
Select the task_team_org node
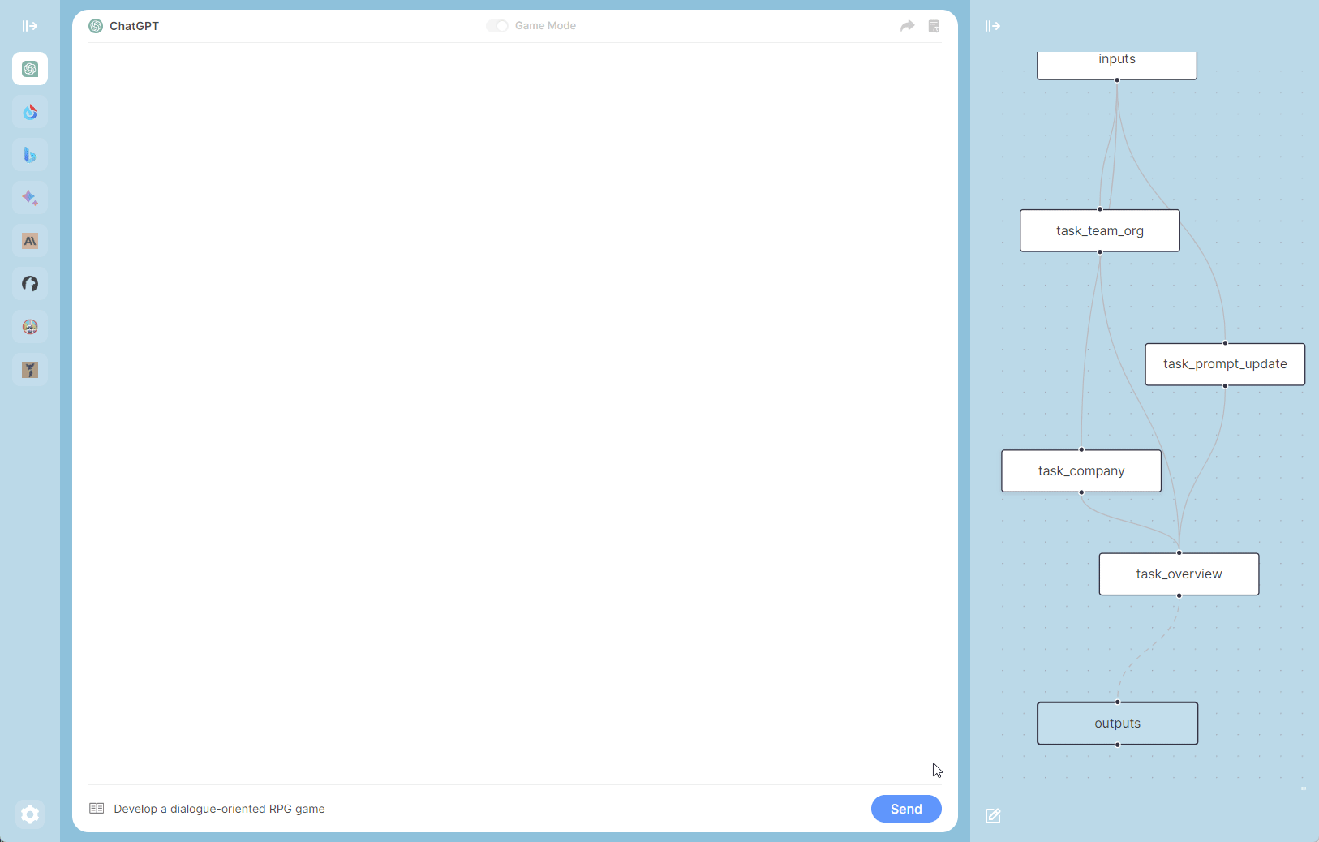tap(1100, 231)
